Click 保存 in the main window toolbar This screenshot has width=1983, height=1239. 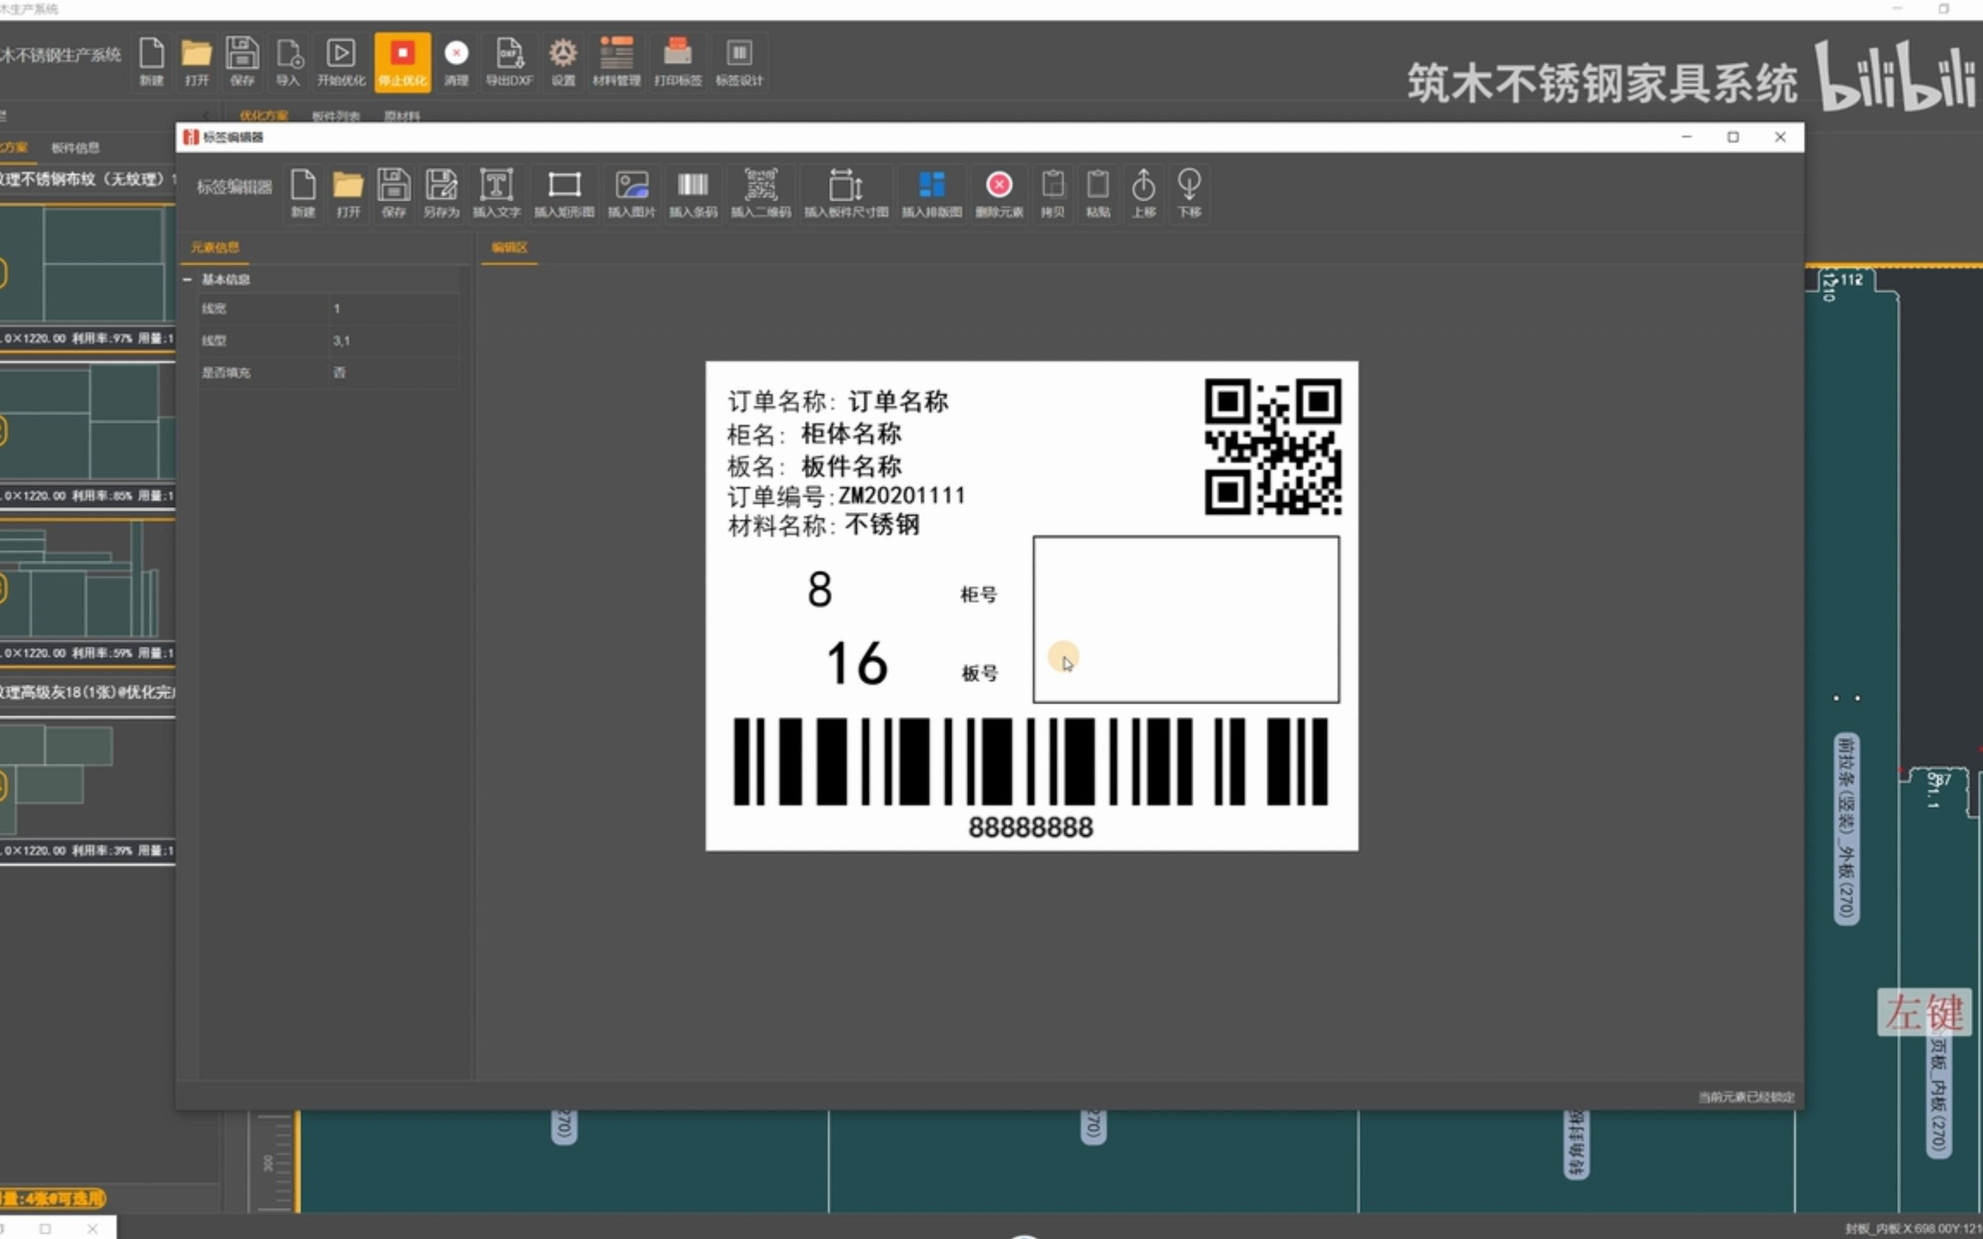[x=242, y=61]
